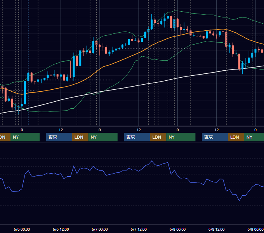The image size is (264, 233).
Task: Click the LDN session block for June 7
Action: [158, 137]
